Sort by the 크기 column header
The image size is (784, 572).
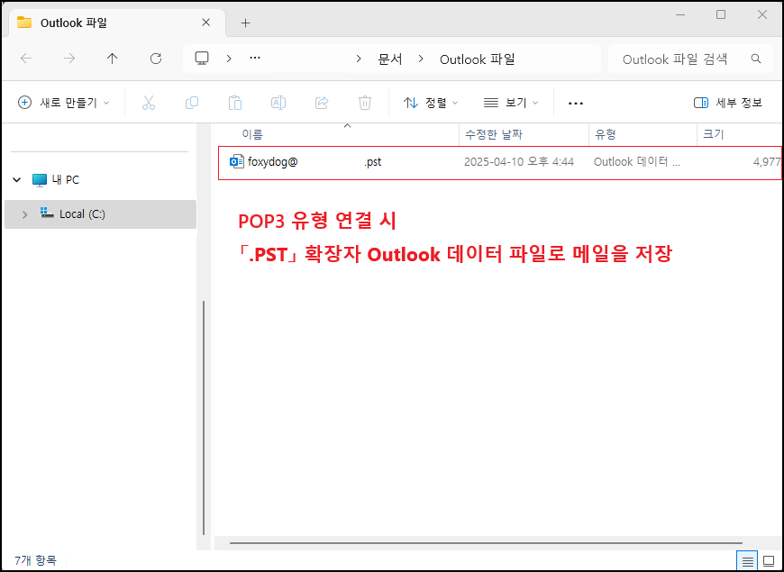click(714, 134)
